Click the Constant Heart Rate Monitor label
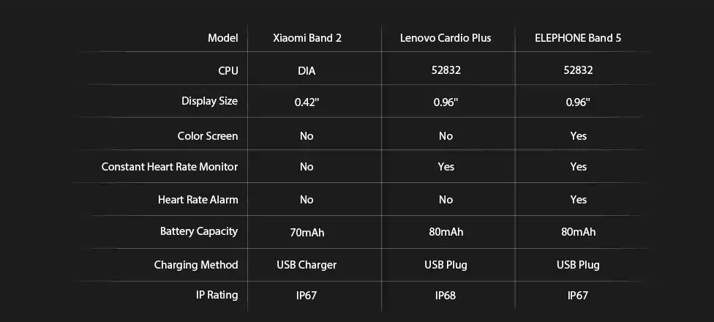The image size is (714, 322). point(170,167)
